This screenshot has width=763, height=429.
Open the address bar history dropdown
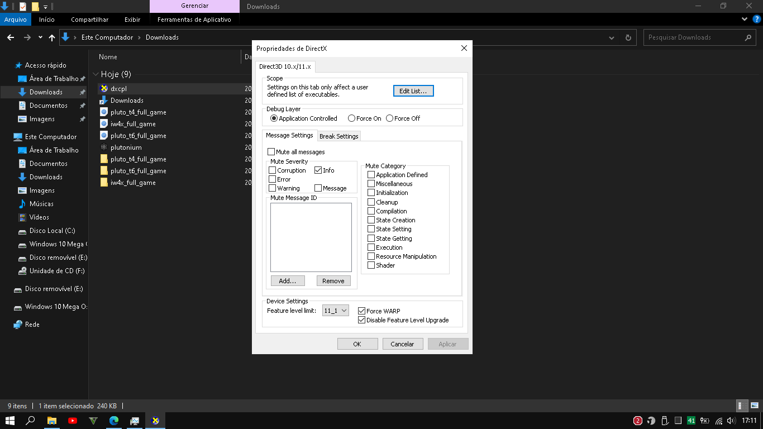tap(612, 37)
